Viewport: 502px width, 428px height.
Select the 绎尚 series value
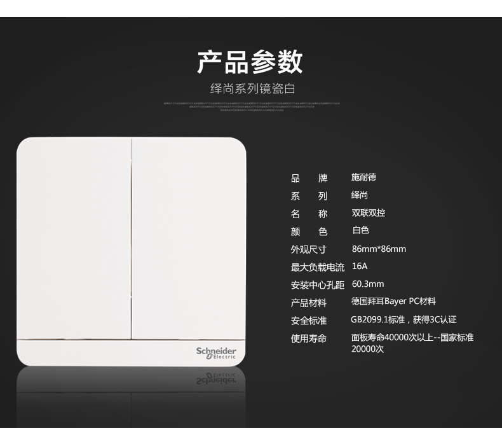[360, 195]
